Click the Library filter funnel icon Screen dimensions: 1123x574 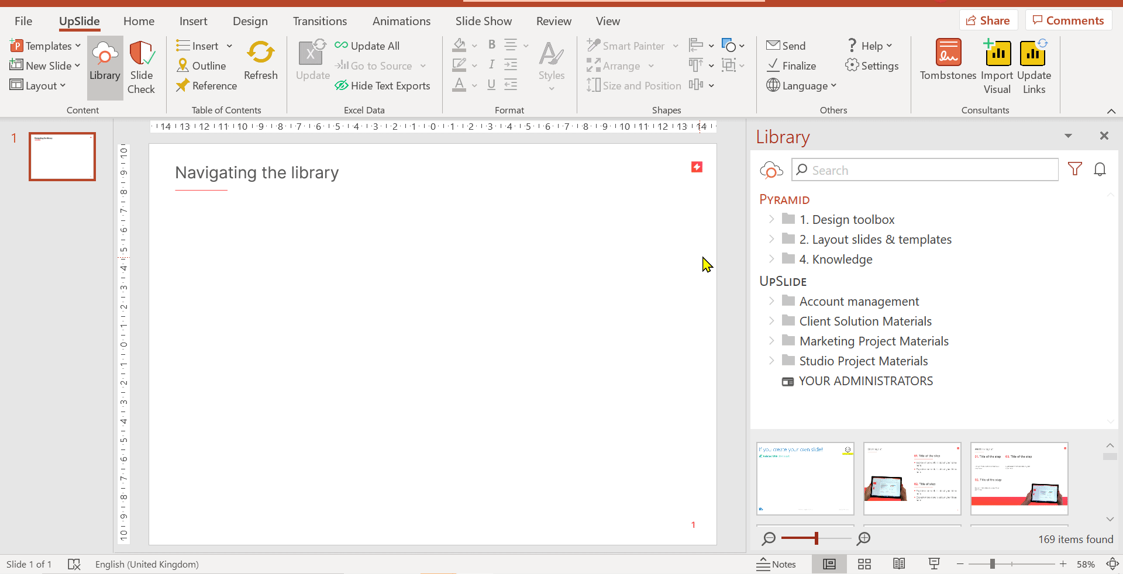(x=1074, y=169)
